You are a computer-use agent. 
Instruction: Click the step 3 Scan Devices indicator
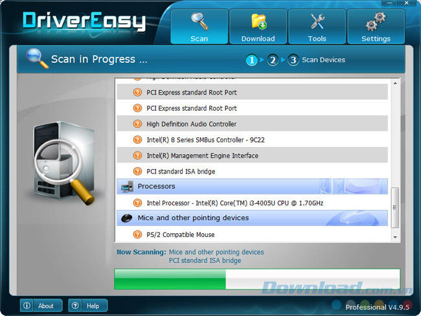click(293, 60)
